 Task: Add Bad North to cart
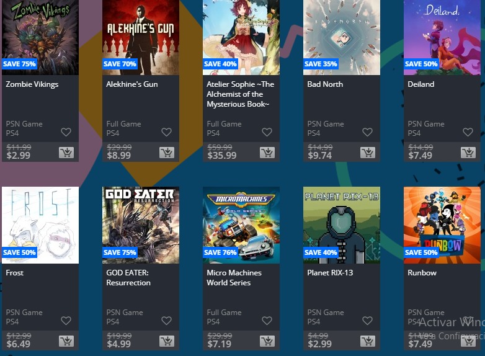(368, 153)
